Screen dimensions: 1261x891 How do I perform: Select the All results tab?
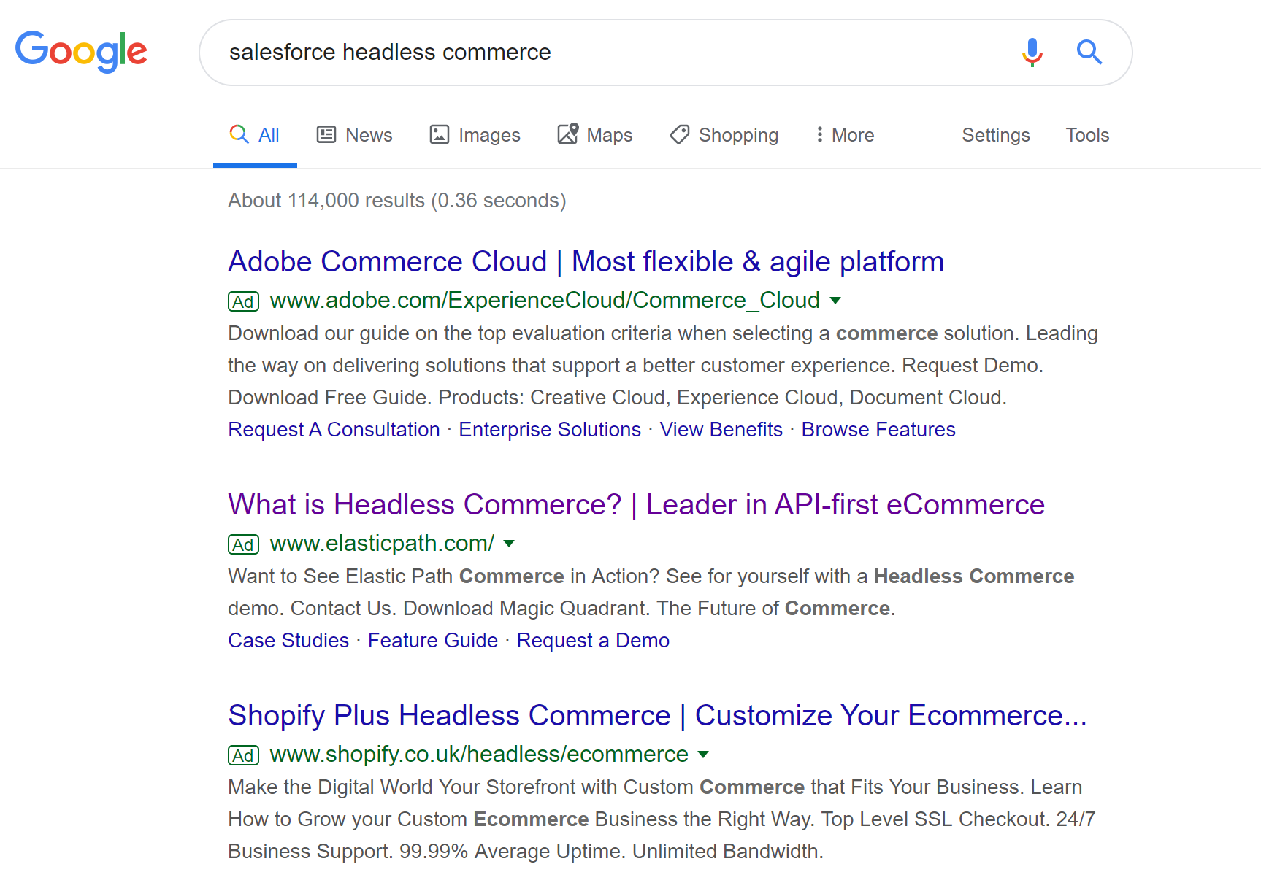[x=255, y=135]
